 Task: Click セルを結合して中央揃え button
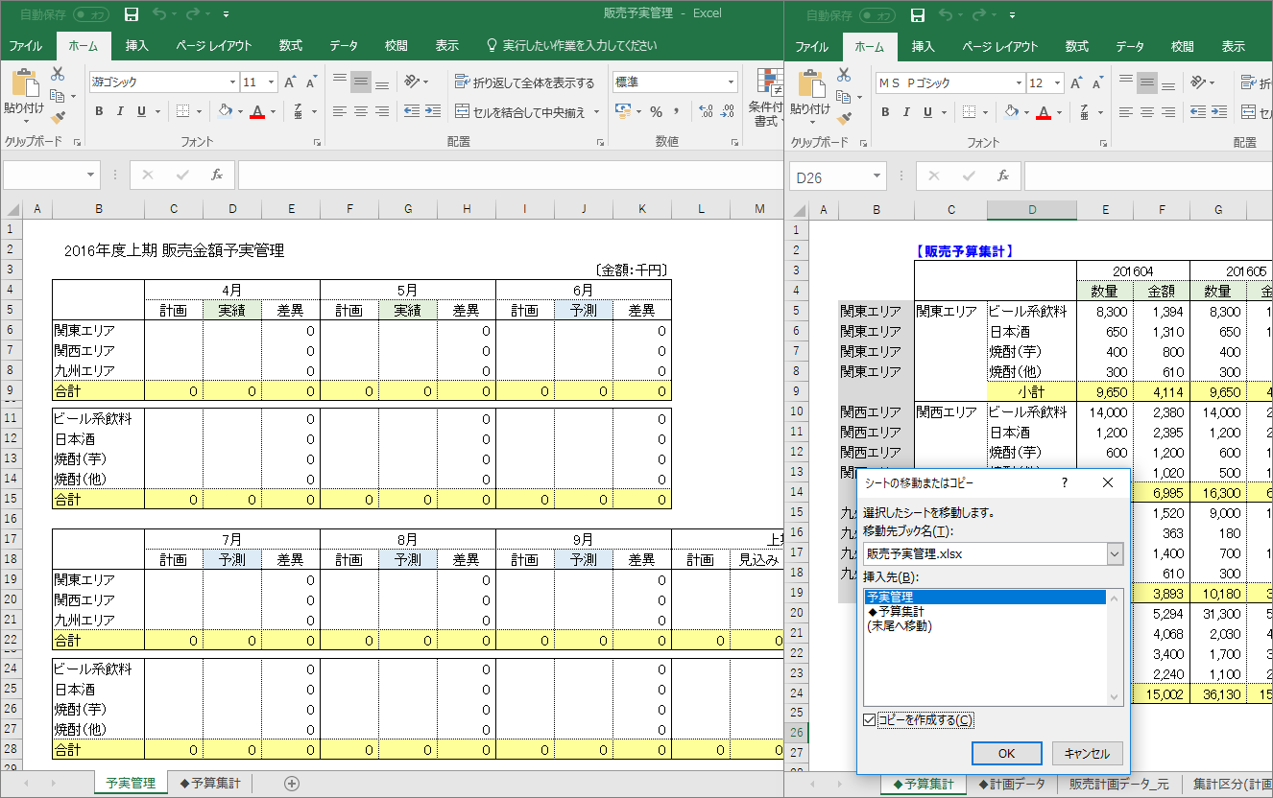tap(519, 111)
